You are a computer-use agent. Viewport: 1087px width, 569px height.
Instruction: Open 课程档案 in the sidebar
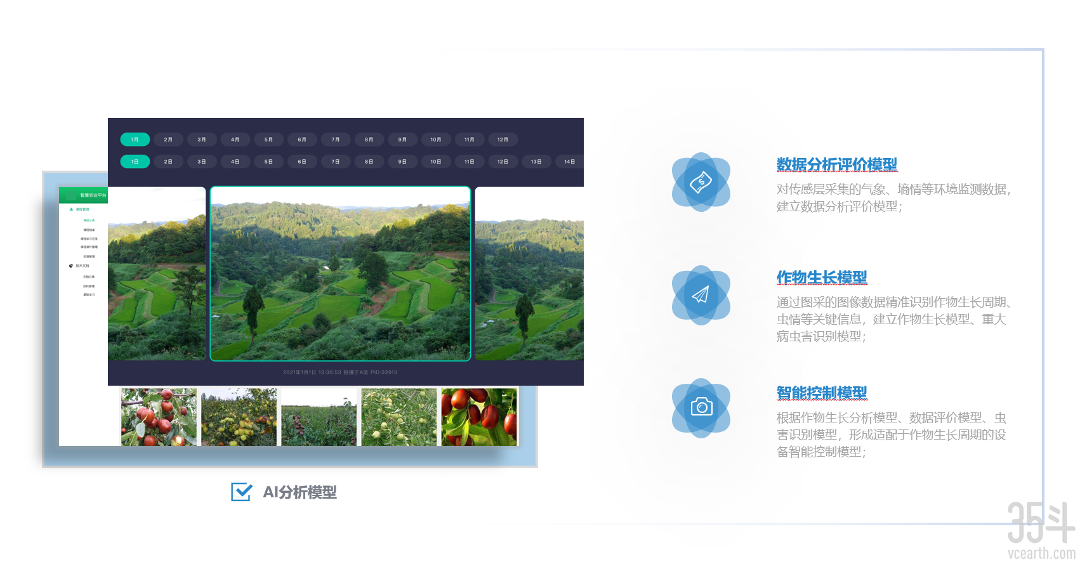[89, 230]
